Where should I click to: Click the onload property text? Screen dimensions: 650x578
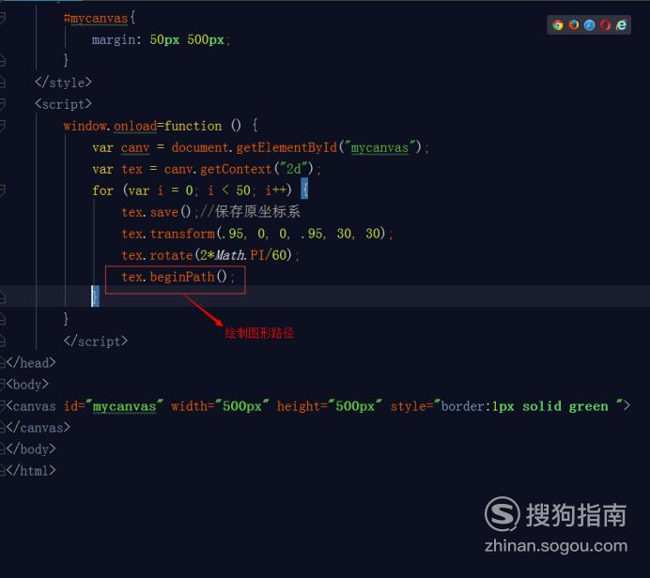click(x=135, y=126)
